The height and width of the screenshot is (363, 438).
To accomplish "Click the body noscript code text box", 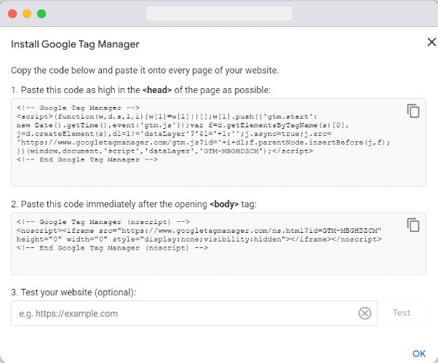I will 218,244.
